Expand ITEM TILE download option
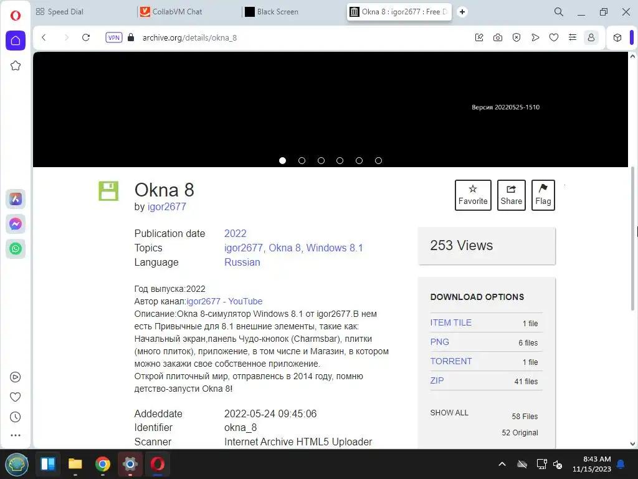Viewport: 638px width, 479px height. coord(450,322)
